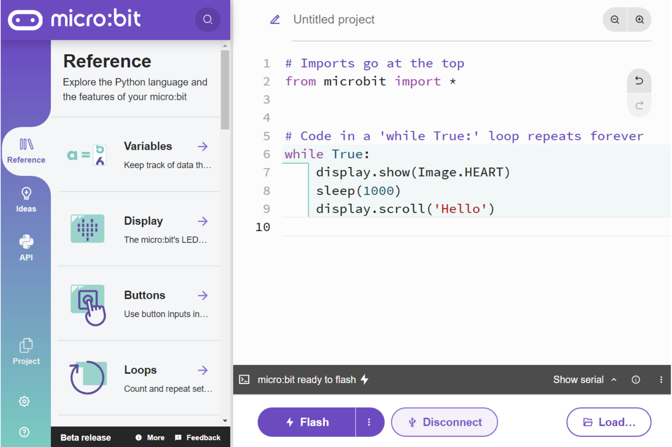
Task: Open the Feedback link
Action: tap(198, 437)
